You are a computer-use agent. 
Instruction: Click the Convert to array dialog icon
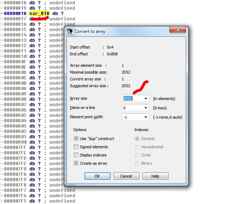(x=70, y=31)
